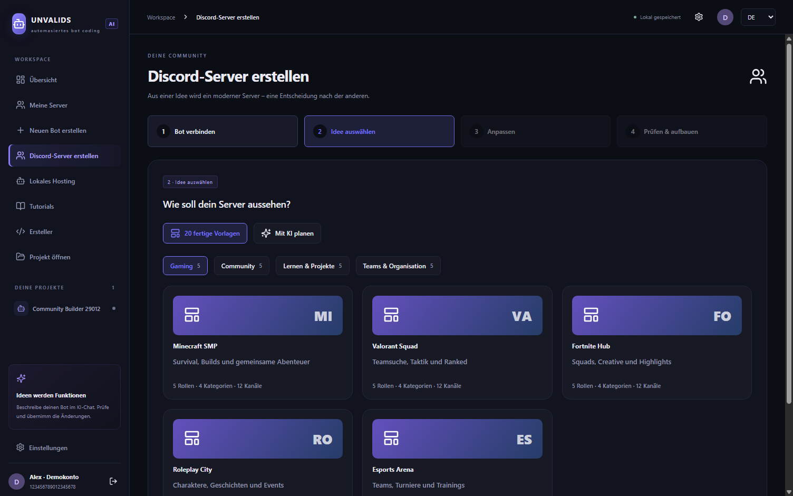This screenshot has width=793, height=496.
Task: Open the DE language dropdown
Action: pyautogui.click(x=758, y=17)
